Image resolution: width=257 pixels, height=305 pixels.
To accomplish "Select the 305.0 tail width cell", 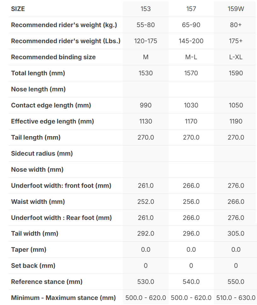I will pyautogui.click(x=236, y=233).
